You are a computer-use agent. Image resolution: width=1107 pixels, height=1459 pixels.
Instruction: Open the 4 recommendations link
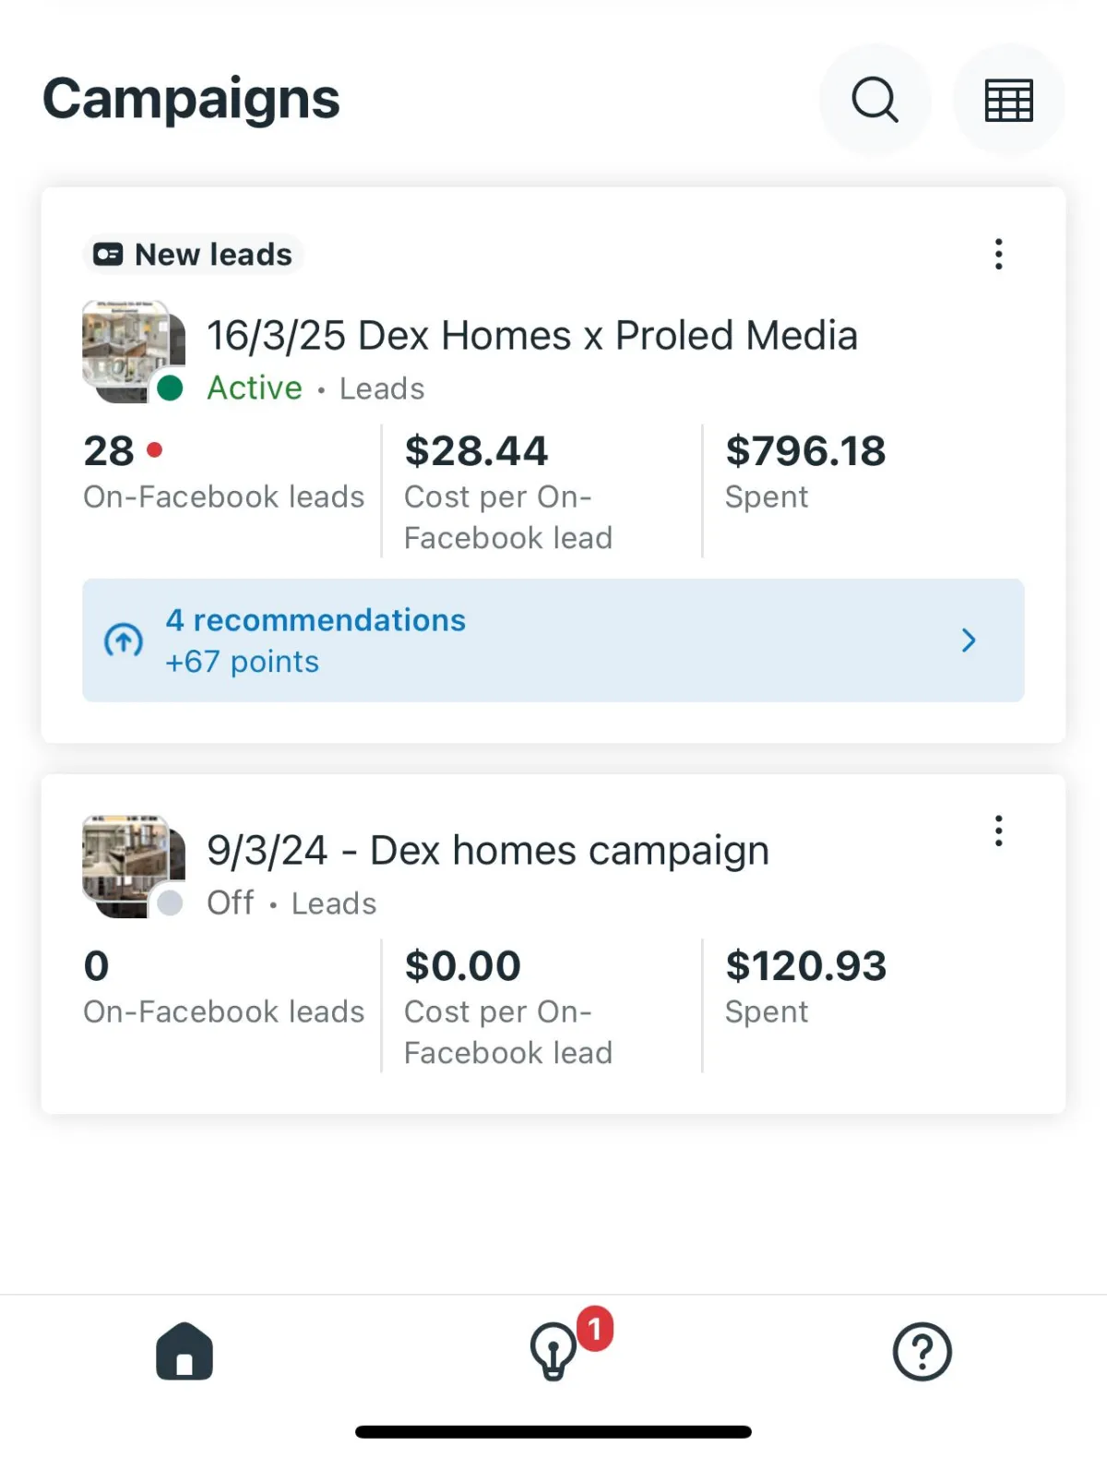coord(315,620)
